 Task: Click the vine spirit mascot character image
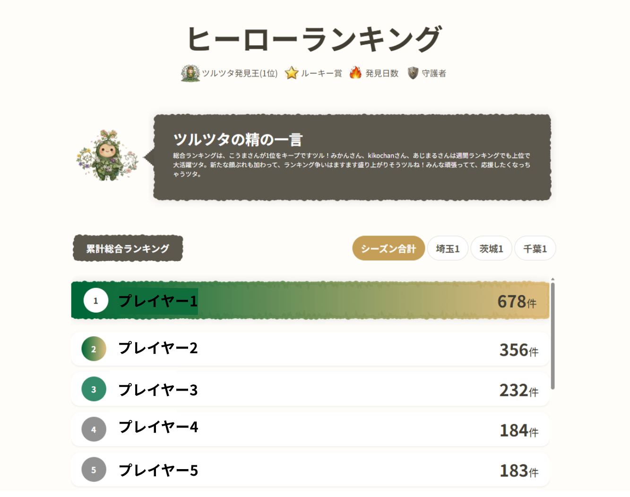(x=107, y=156)
